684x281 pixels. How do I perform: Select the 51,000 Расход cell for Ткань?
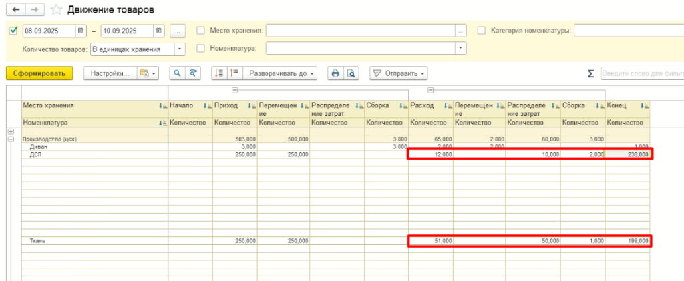tap(431, 240)
